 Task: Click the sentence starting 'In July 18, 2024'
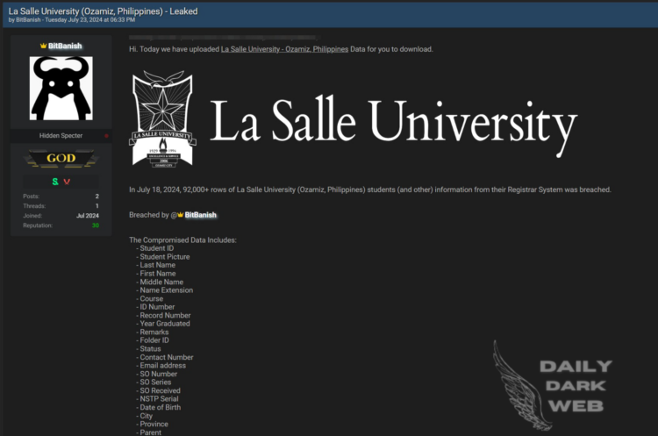click(x=369, y=189)
